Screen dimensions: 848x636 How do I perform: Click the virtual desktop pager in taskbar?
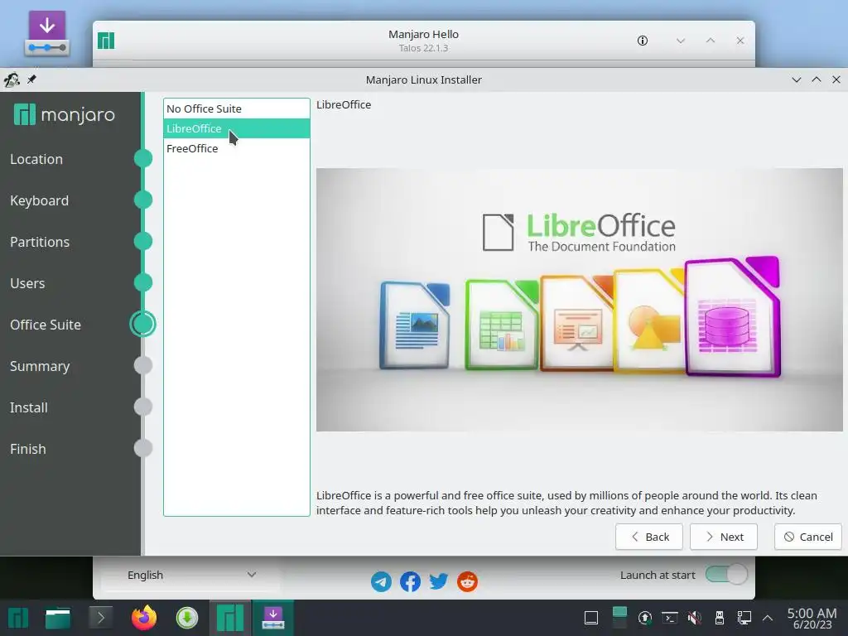pos(619,618)
